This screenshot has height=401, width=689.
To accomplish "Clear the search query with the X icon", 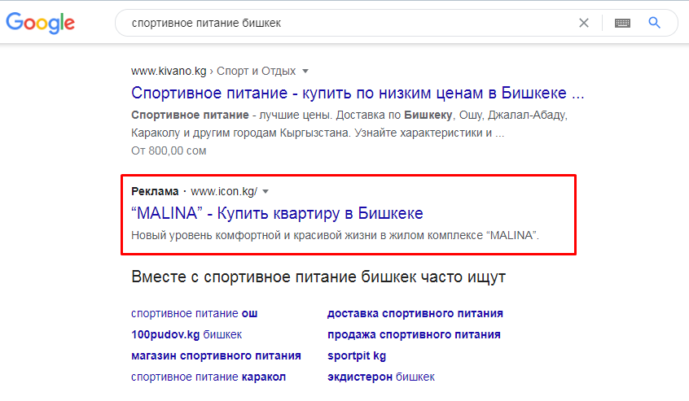I will [x=584, y=23].
